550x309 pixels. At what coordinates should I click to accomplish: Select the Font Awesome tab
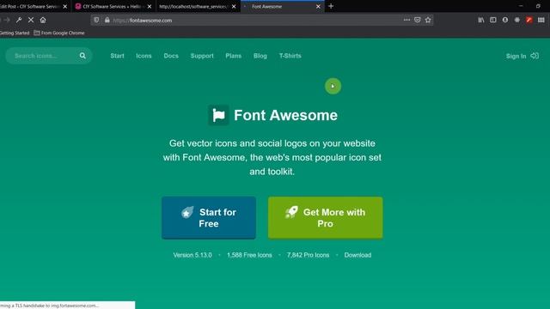[283, 6]
